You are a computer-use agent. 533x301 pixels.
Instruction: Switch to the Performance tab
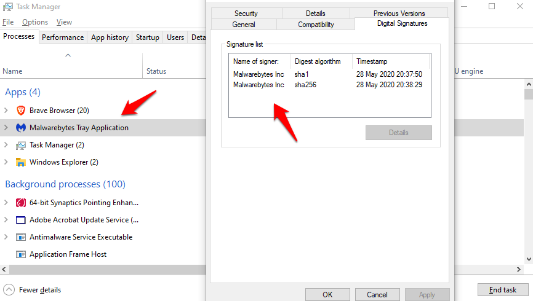(63, 37)
